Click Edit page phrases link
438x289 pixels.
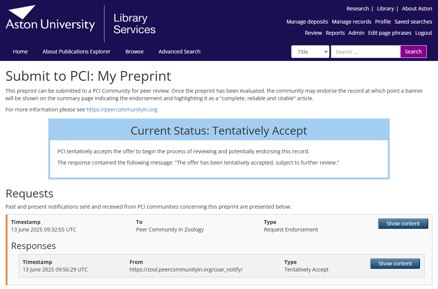tap(390, 33)
